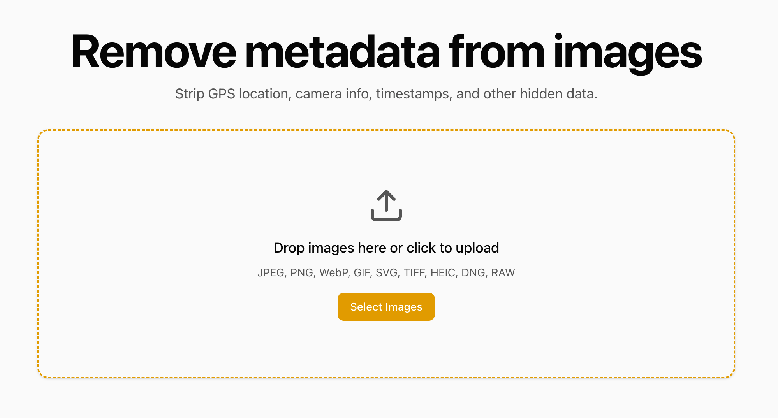This screenshot has width=778, height=418.
Task: Click the word 'timestamps' in the subtitle
Action: pyautogui.click(x=412, y=94)
